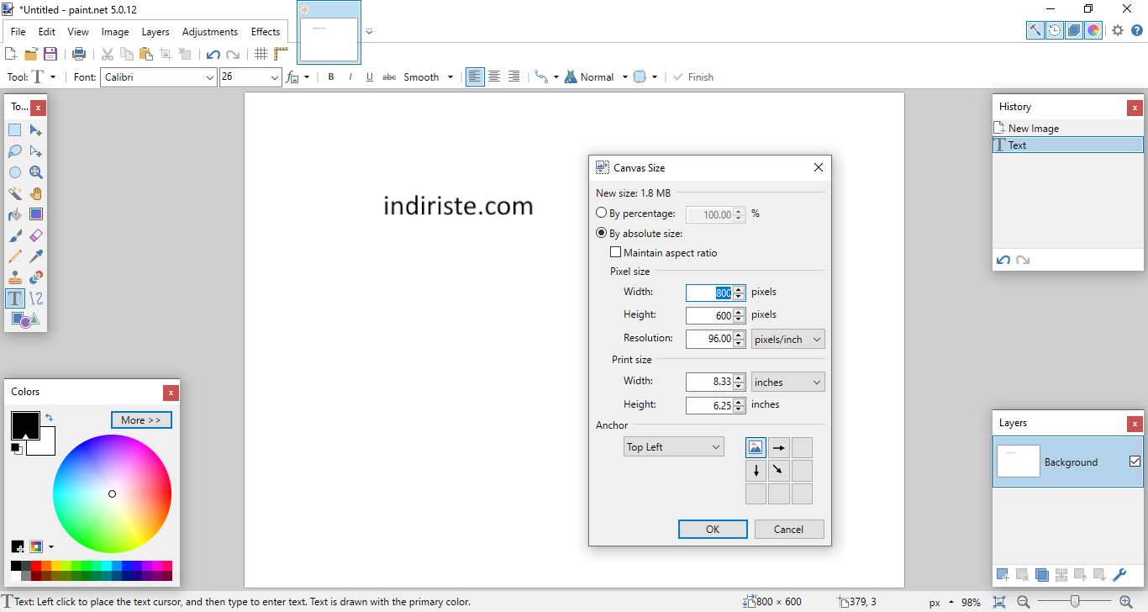Select the Magic Wand tool

click(15, 193)
